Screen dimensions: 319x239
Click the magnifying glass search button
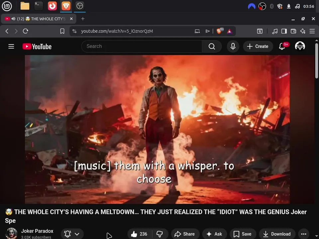point(212,46)
